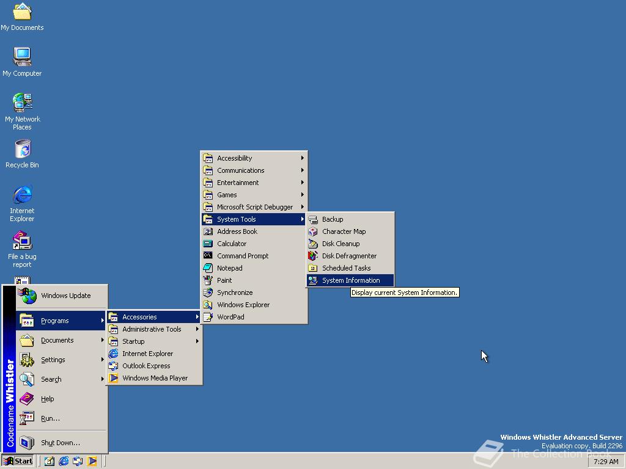This screenshot has height=469, width=626.
Task: Click the Shut Down monitor icon
Action: pos(27,443)
